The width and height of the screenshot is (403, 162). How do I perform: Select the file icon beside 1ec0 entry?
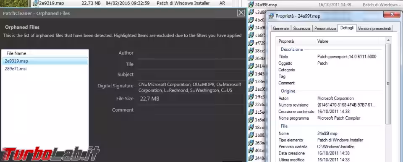pos(251,89)
